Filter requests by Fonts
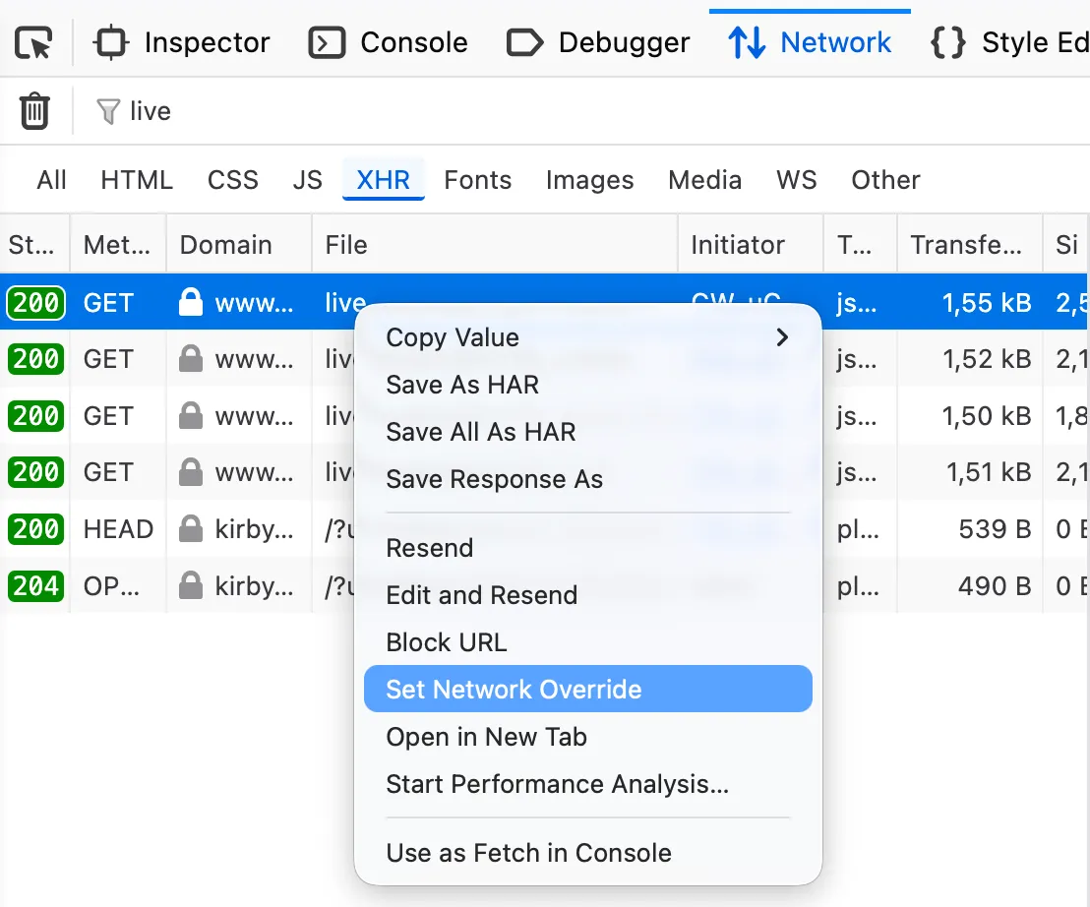Screen dimensions: 1090x907 pos(477,180)
